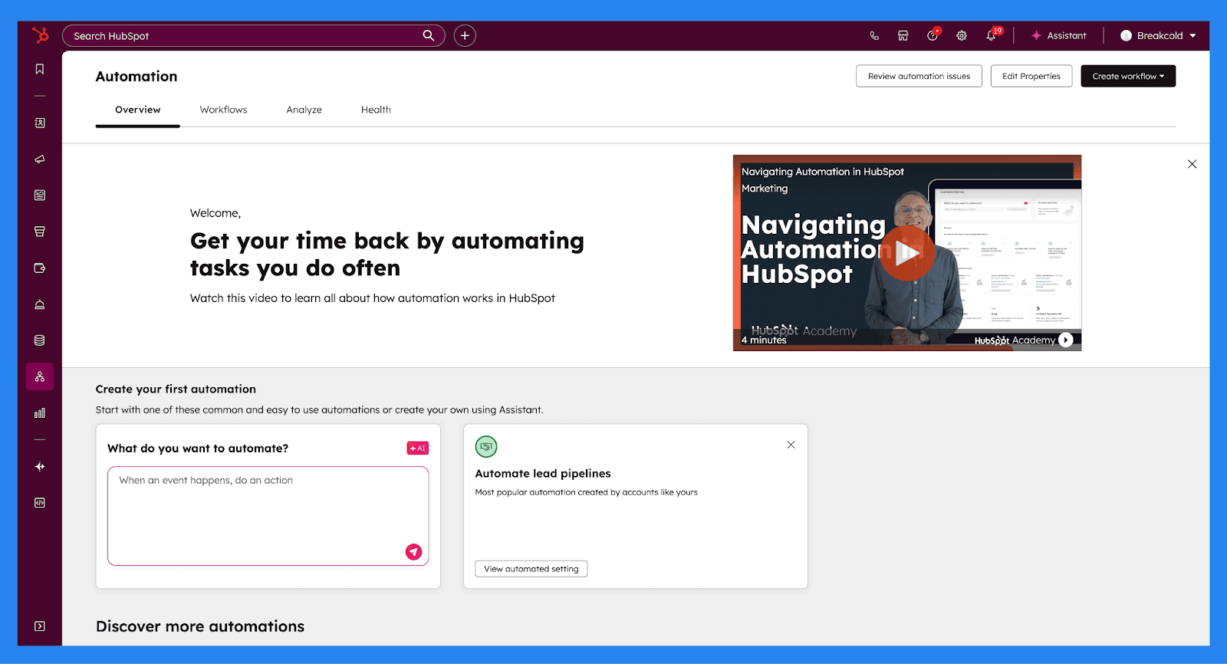The height and width of the screenshot is (664, 1227).
Task: Open the Reporting bar chart icon
Action: coord(40,413)
